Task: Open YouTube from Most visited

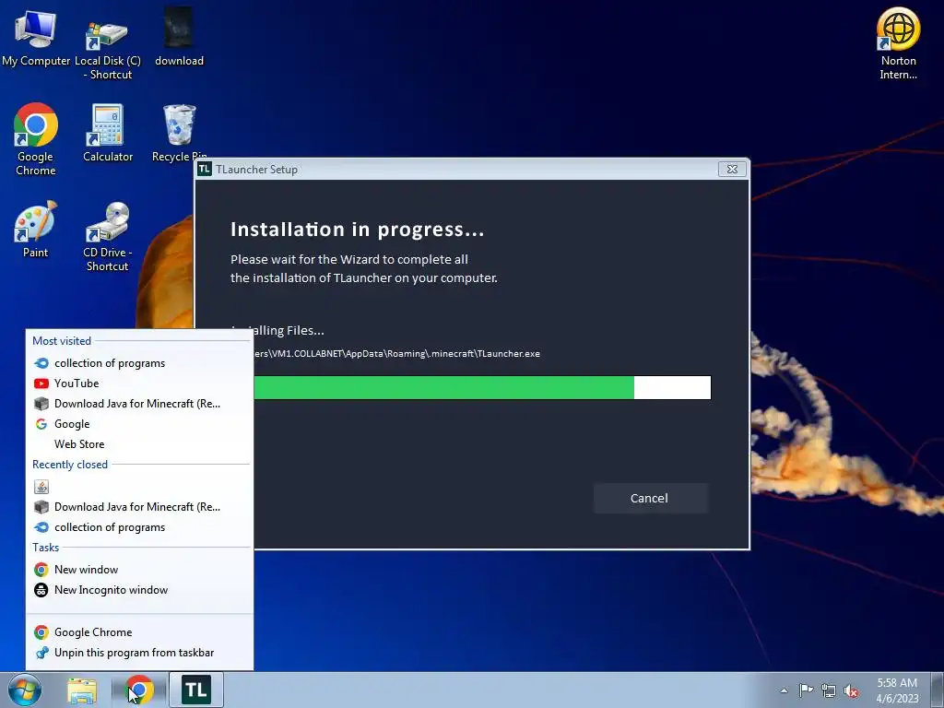Action: click(x=140, y=383)
